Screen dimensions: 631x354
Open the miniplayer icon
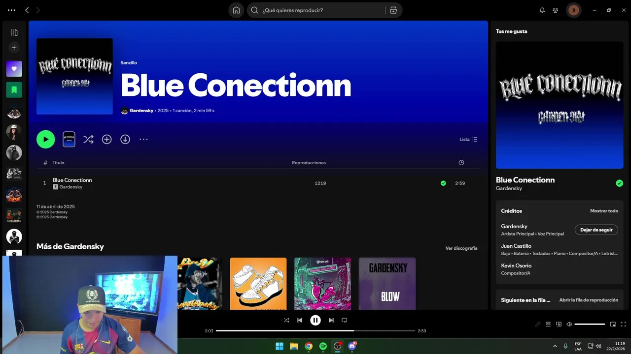[613, 324]
